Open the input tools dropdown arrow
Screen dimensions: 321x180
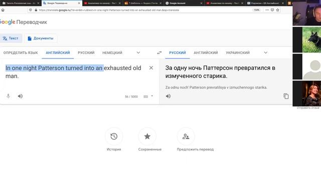click(152, 96)
